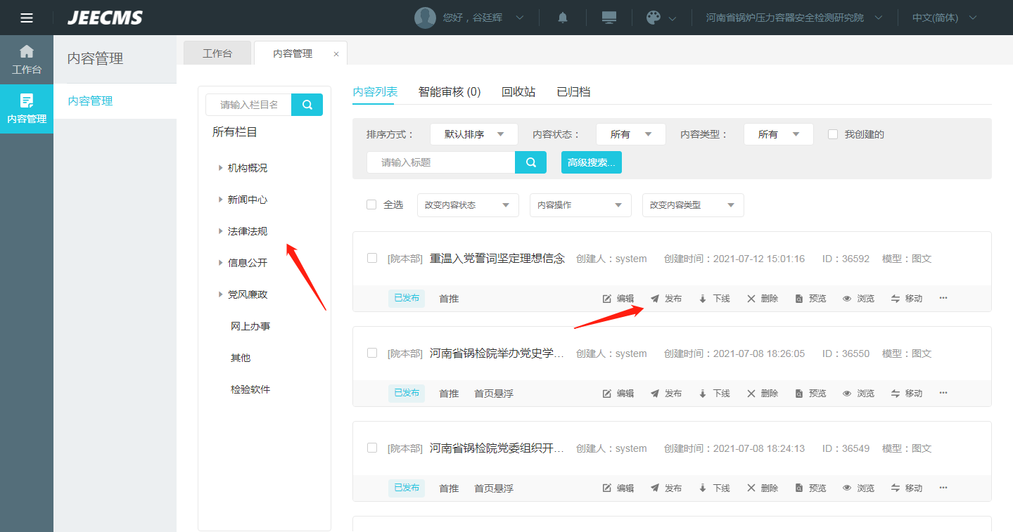Screen dimensions: 1013x532
Task: Open the theme color palette icon
Action: pyautogui.click(x=654, y=18)
